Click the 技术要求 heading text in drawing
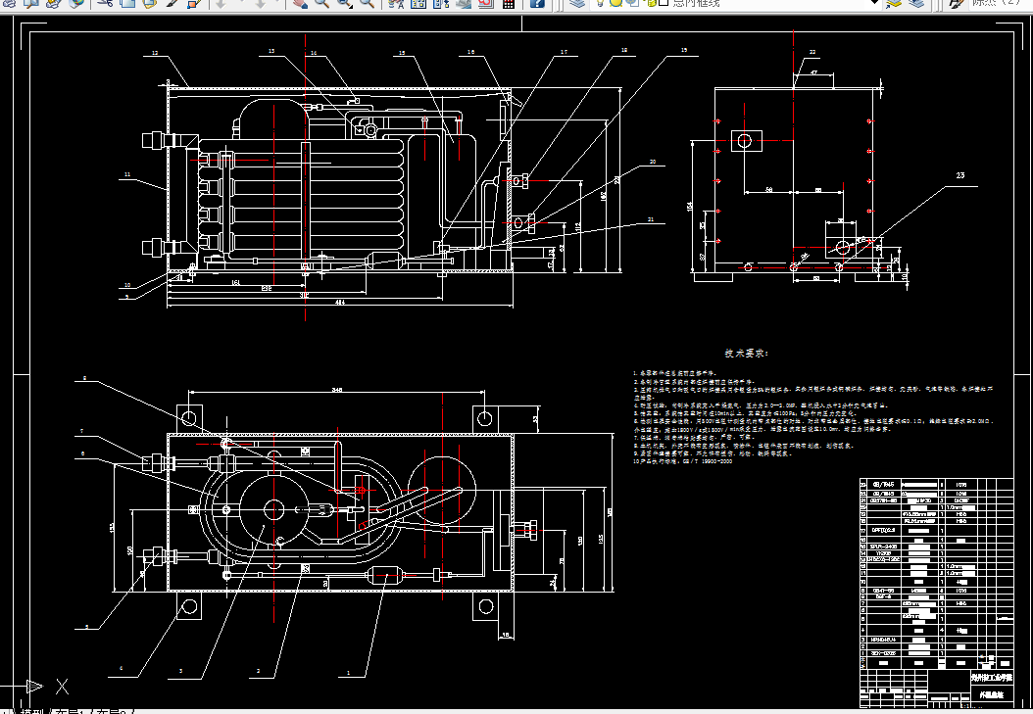This screenshot has height=714, width=1033. [746, 353]
